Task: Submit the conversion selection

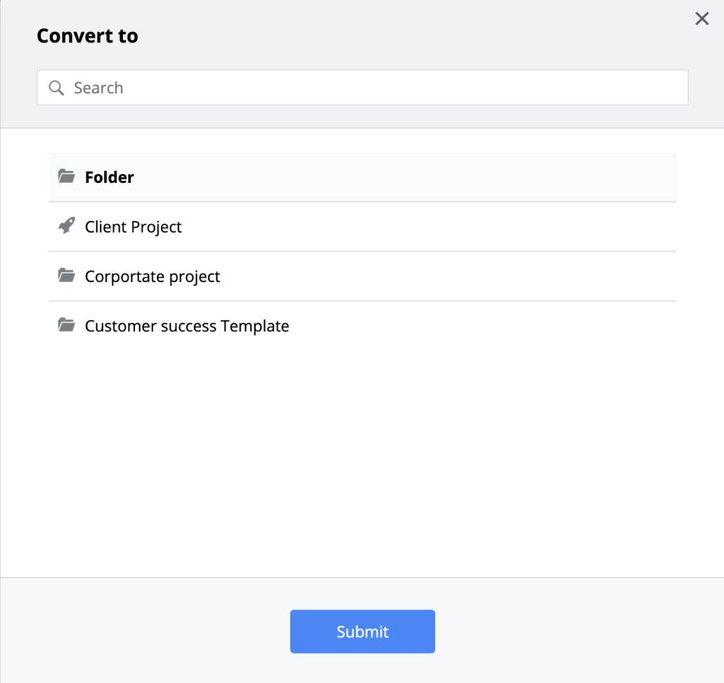Action: [x=363, y=631]
